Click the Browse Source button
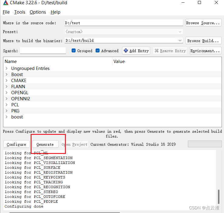Image resolution: width=224 pixels, height=213 pixels. click(x=203, y=23)
